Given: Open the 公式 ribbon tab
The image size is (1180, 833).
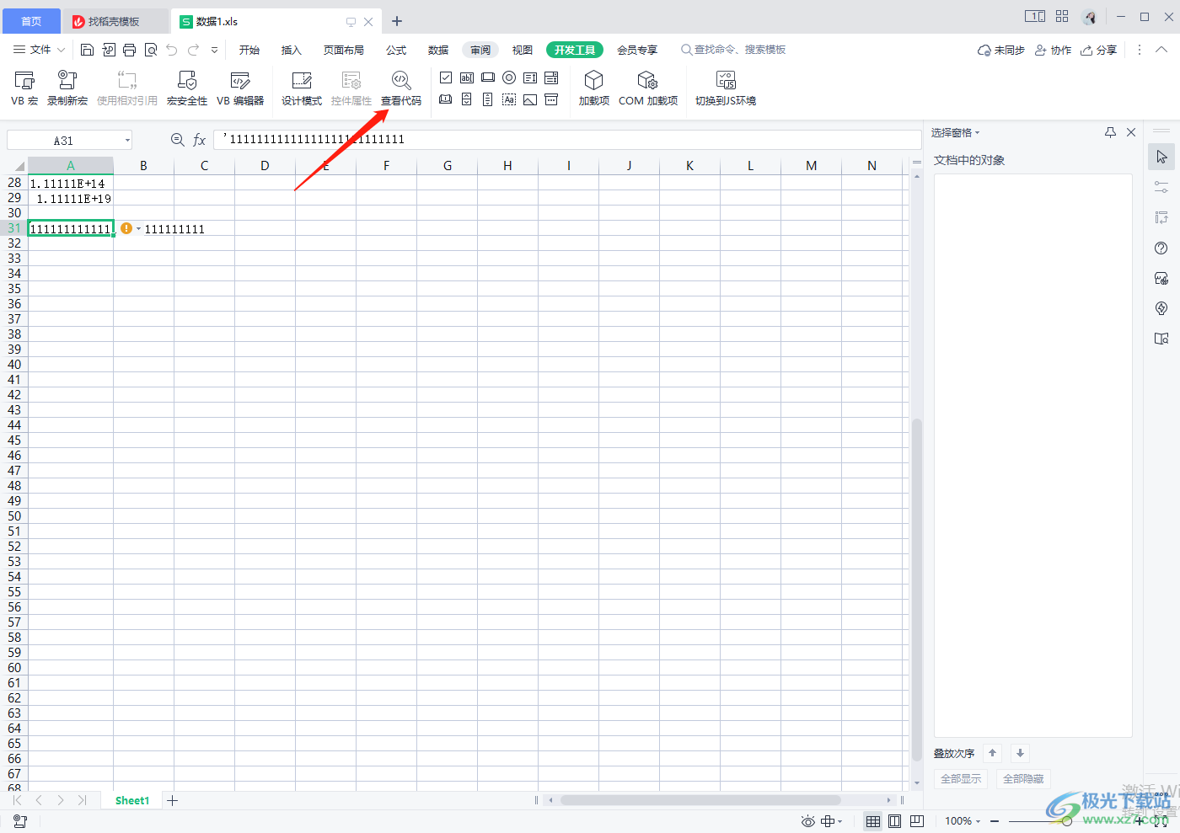Looking at the screenshot, I should [396, 51].
